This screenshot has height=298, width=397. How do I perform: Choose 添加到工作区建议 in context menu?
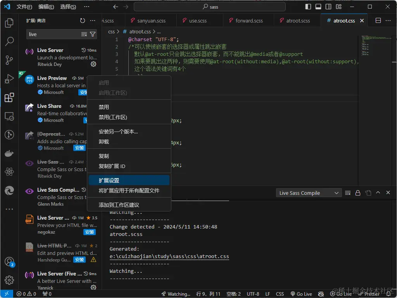(129, 205)
